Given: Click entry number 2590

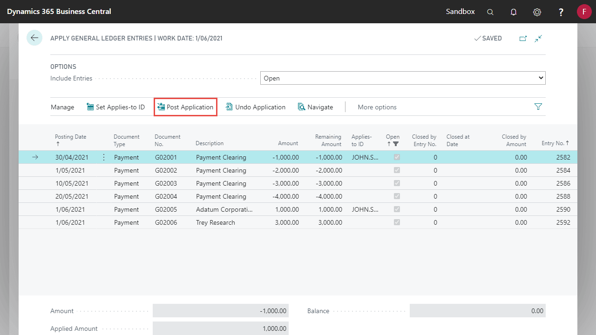Looking at the screenshot, I should [x=563, y=209].
